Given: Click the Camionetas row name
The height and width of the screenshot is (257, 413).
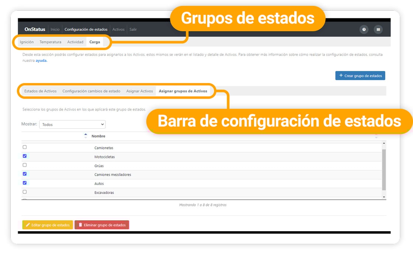Looking at the screenshot, I should point(104,148).
